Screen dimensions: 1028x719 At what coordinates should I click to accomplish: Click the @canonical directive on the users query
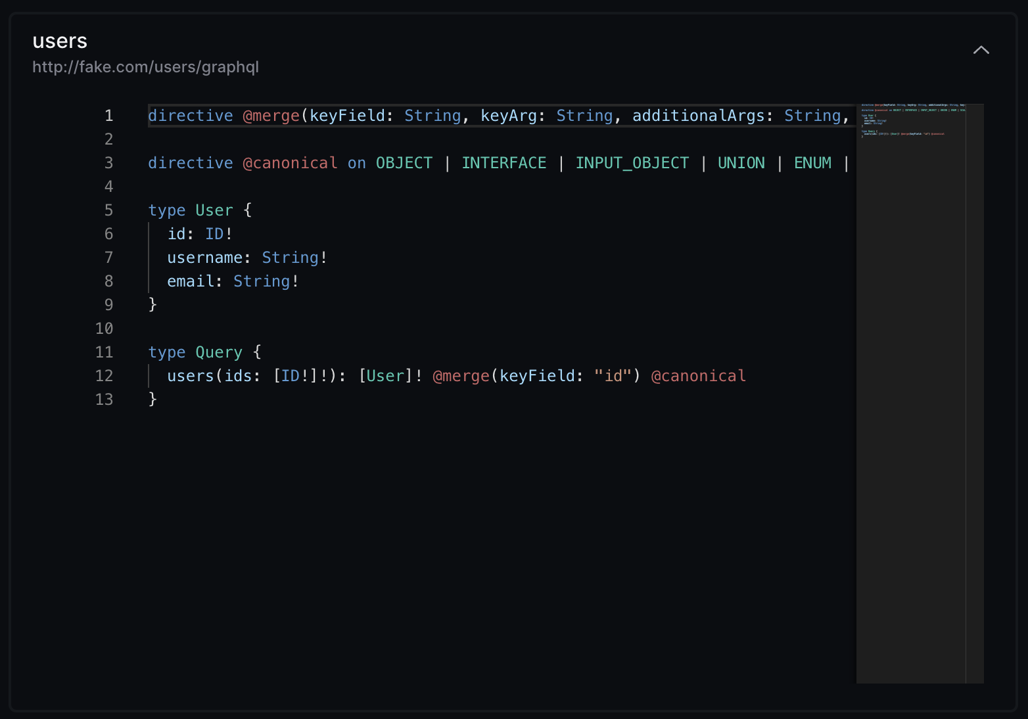(x=699, y=375)
